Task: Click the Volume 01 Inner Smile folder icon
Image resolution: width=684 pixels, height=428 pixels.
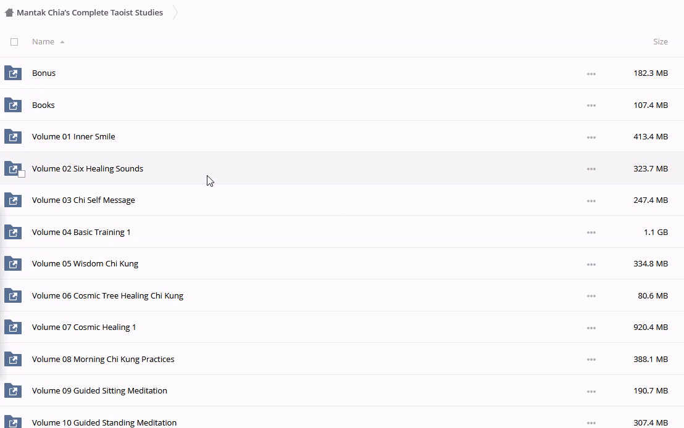Action: coord(13,137)
